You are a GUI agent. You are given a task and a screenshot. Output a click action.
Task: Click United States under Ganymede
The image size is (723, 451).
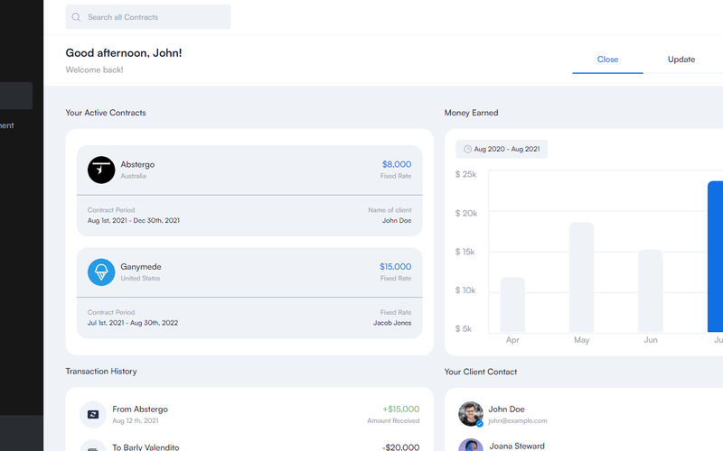[x=140, y=278]
